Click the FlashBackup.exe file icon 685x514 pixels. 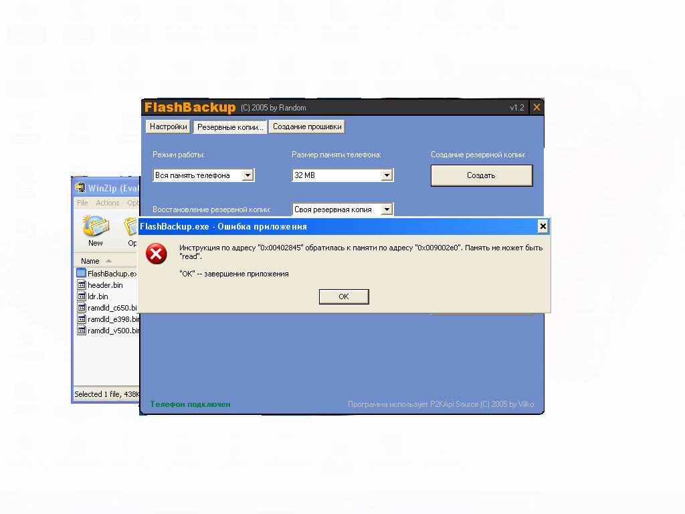(x=81, y=273)
